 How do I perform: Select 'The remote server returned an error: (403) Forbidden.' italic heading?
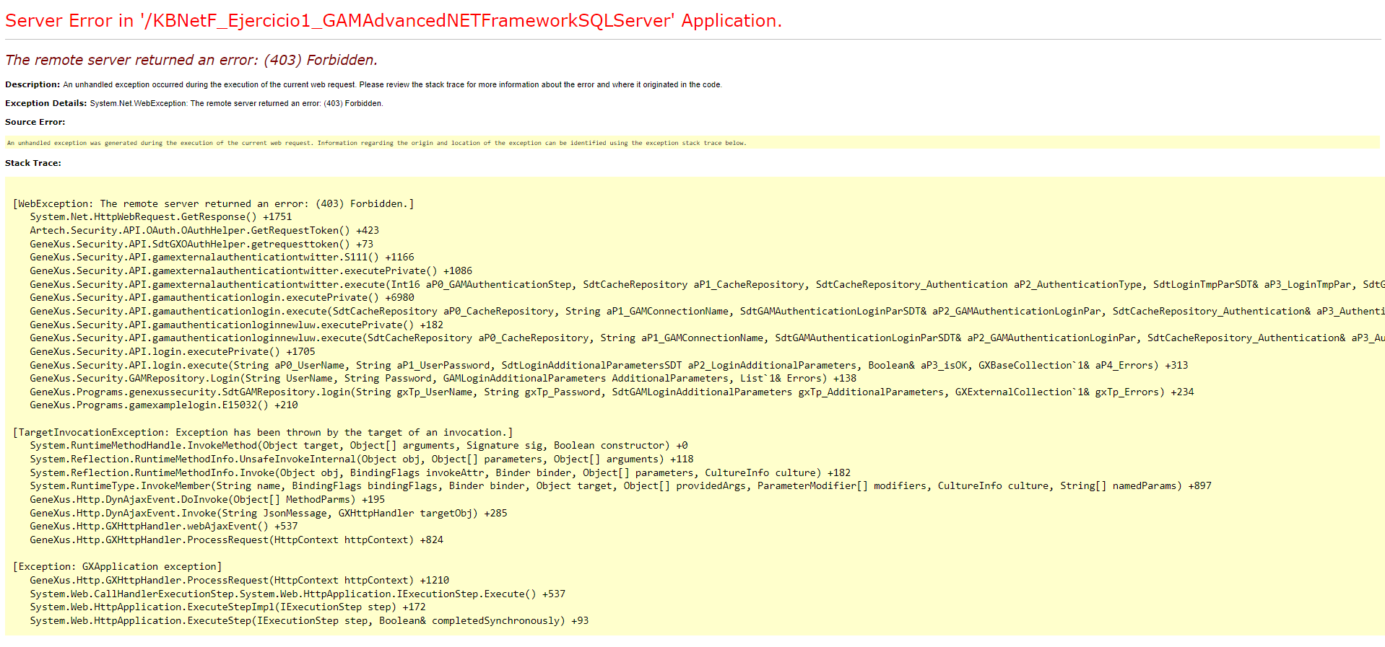pos(191,60)
